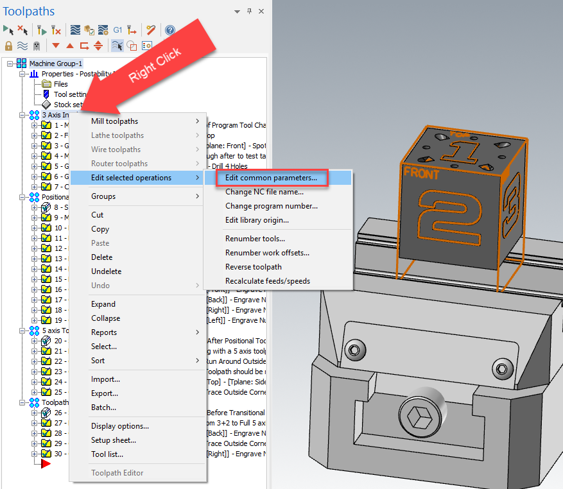Toggle only display selected toolpaths
563x489 pixels.
click(117, 46)
